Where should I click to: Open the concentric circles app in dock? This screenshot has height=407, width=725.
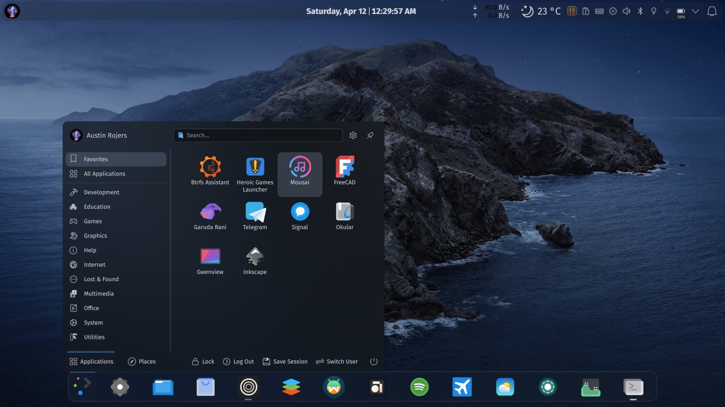[248, 387]
